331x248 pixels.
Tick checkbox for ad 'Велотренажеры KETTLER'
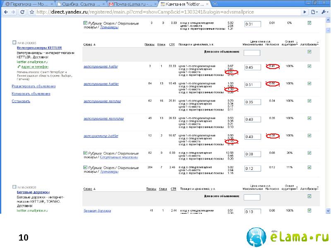(x=14, y=43)
